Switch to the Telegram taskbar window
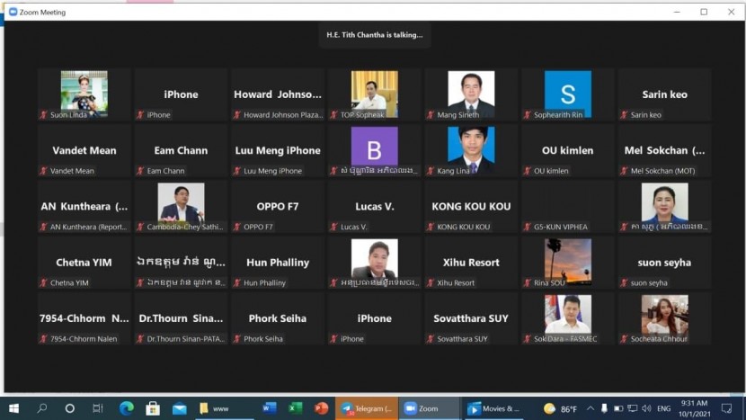This screenshot has width=746, height=420. (x=367, y=408)
